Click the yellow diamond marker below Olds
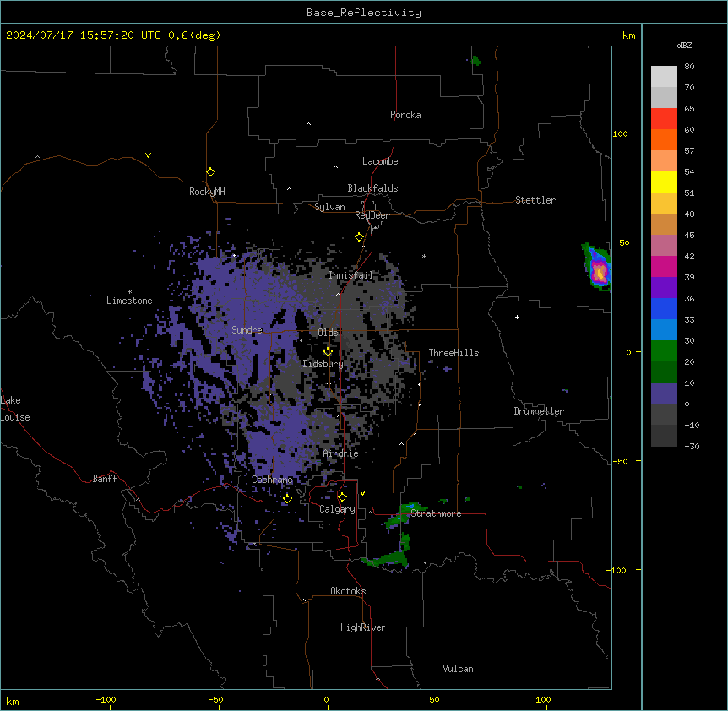The image size is (728, 711). (328, 352)
